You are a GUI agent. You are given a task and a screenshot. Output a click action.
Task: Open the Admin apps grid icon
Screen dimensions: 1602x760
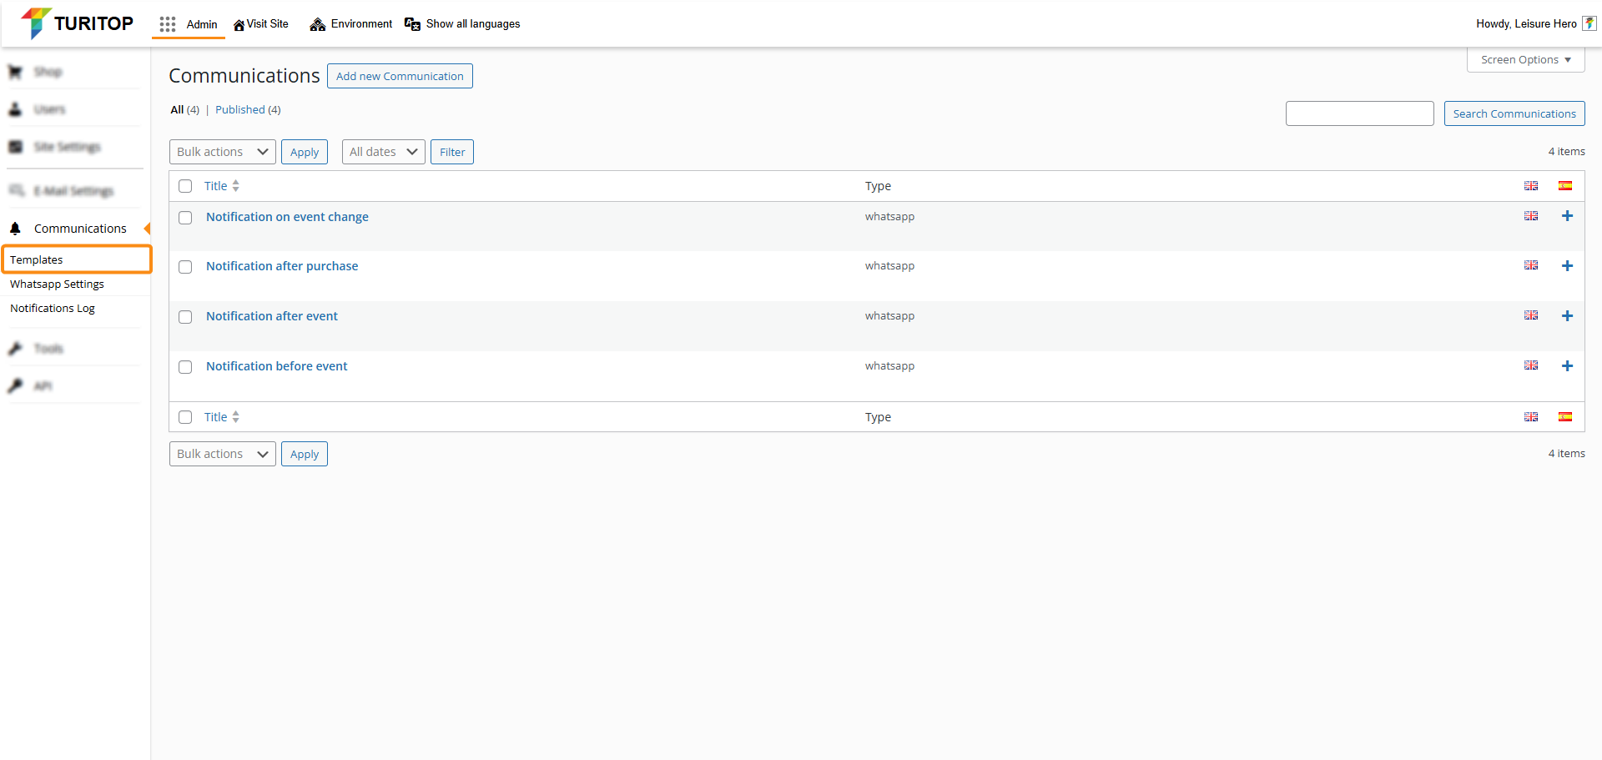[x=168, y=24]
